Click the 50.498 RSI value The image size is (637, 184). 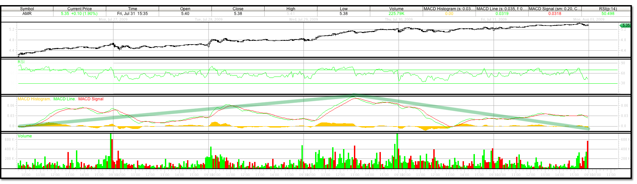point(608,14)
